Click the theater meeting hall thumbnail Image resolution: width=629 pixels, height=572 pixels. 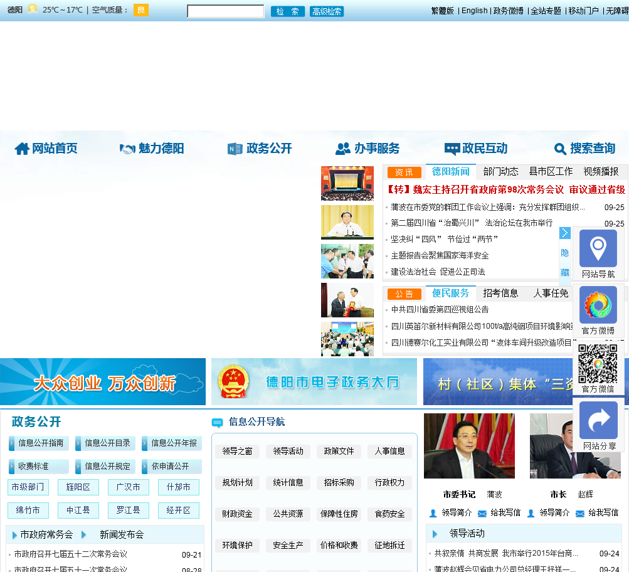tap(347, 183)
